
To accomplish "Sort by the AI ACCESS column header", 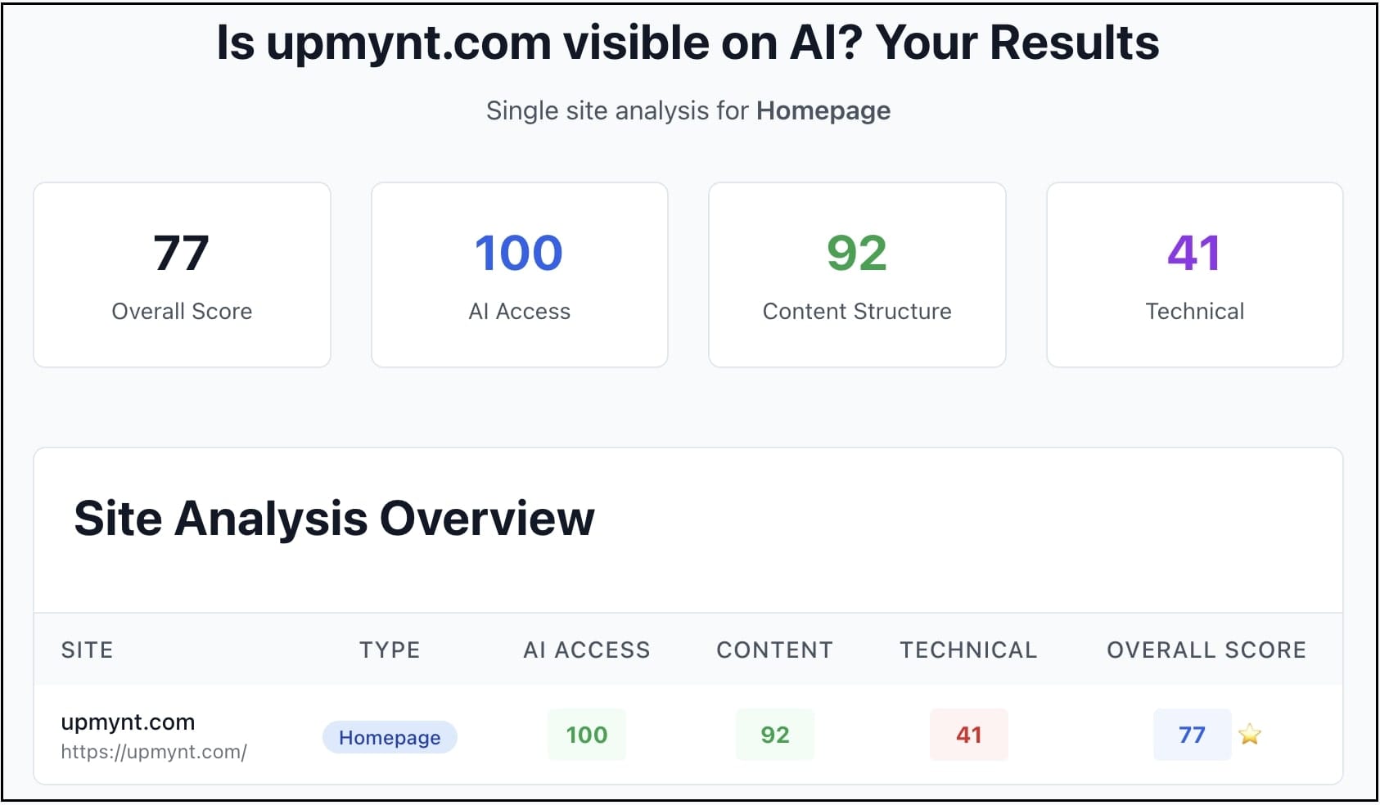I will pos(586,650).
